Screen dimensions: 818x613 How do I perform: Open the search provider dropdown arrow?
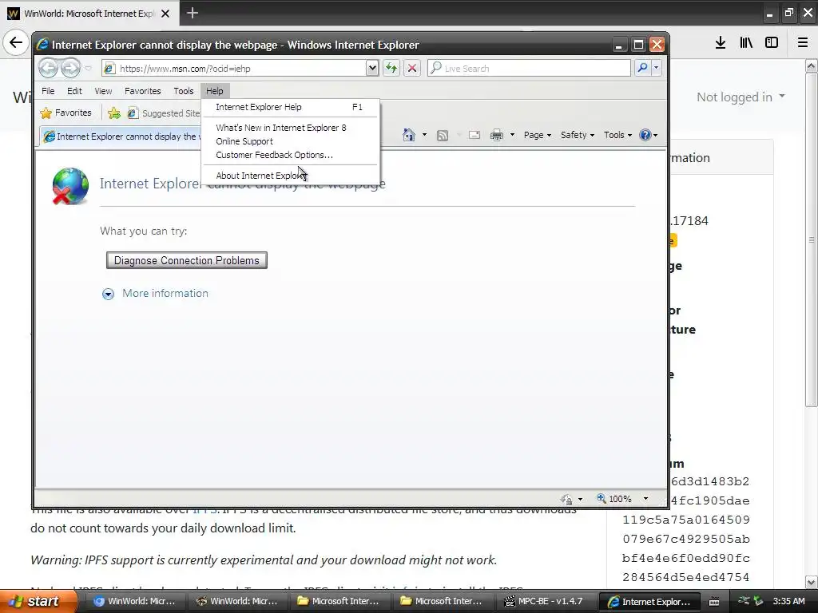tap(657, 68)
